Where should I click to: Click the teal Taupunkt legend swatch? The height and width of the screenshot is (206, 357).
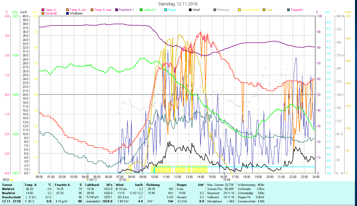[x=288, y=10]
